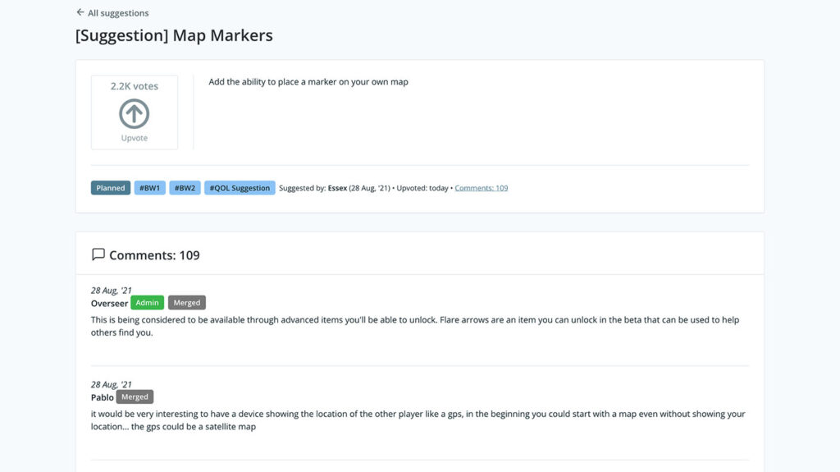
Task: Click the 2.2K votes count
Action: [x=135, y=86]
